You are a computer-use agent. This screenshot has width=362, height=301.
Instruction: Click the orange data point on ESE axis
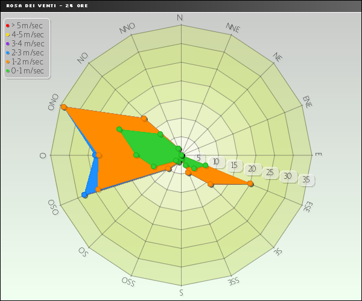point(250,184)
